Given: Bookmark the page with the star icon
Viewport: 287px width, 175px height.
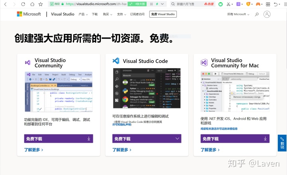Looking at the screenshot, I should point(41,4).
